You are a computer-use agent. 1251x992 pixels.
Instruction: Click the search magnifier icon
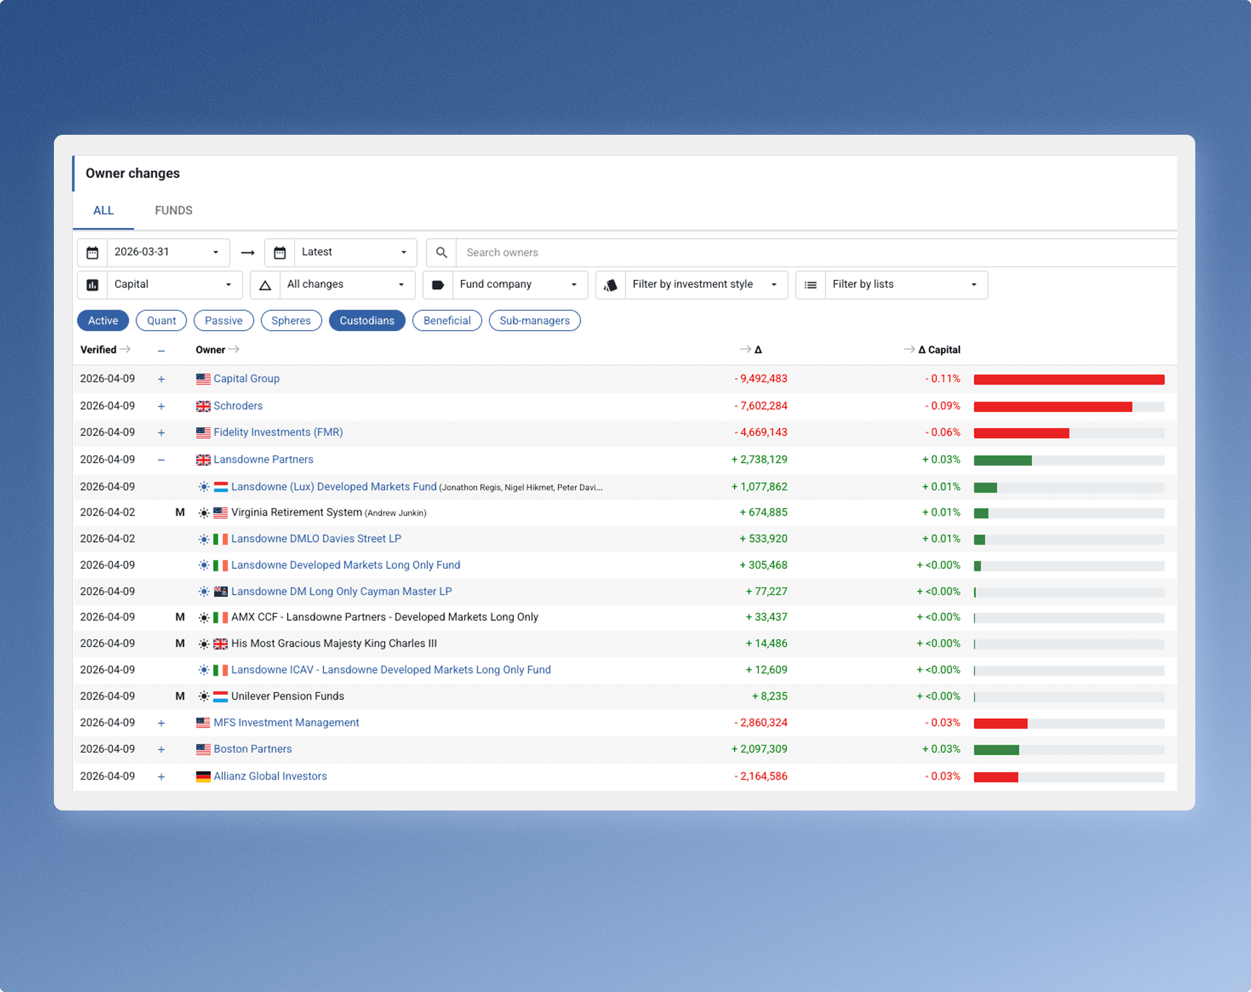tap(442, 253)
